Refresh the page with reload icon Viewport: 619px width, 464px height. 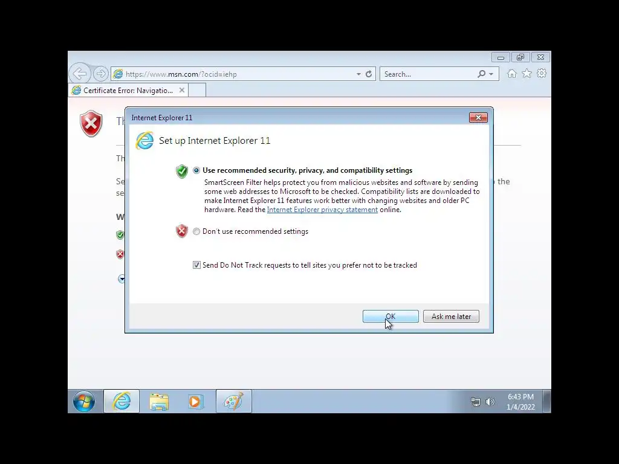tap(369, 74)
